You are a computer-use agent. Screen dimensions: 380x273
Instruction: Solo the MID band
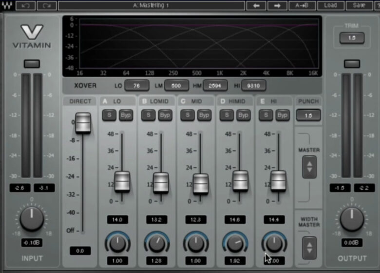(x=188, y=115)
